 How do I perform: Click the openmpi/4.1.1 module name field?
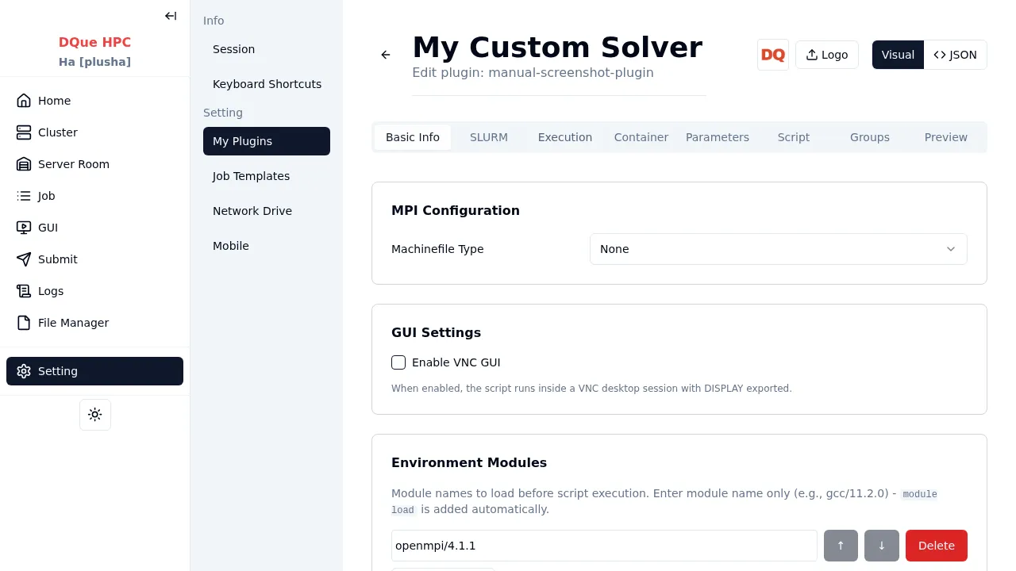click(x=603, y=546)
